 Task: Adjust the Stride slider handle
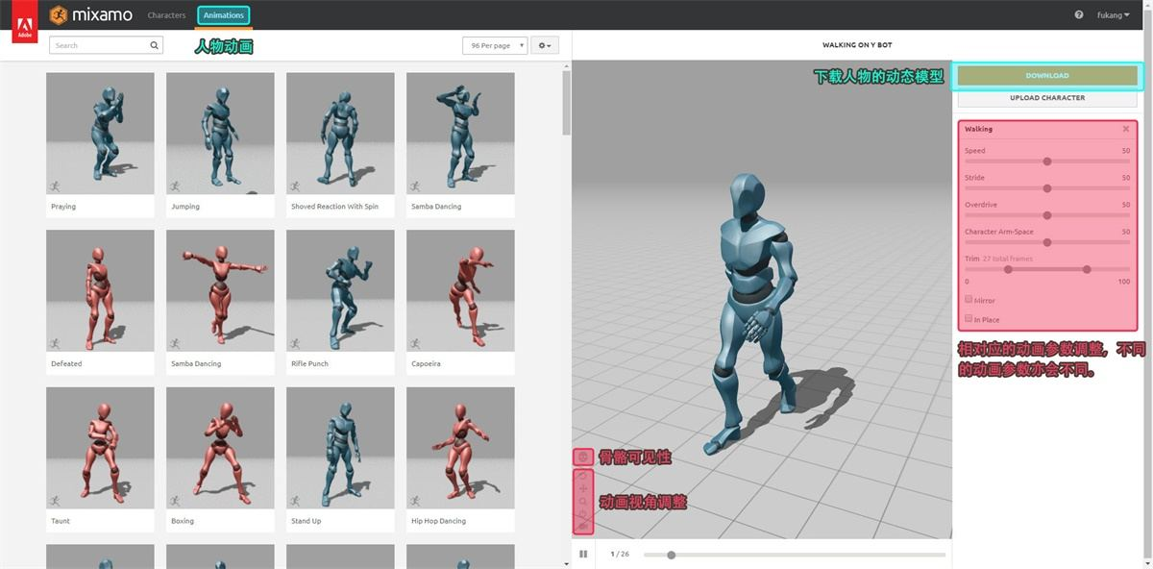[1047, 188]
